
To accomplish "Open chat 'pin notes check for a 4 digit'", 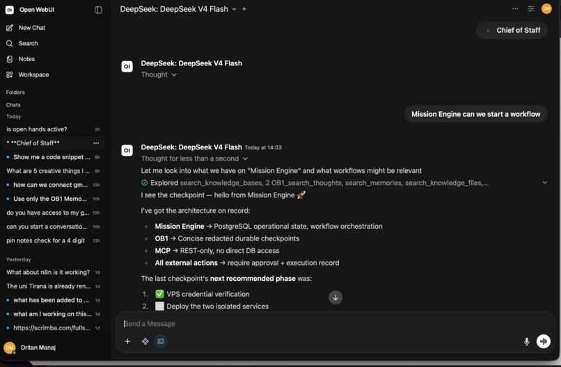I will (53, 240).
